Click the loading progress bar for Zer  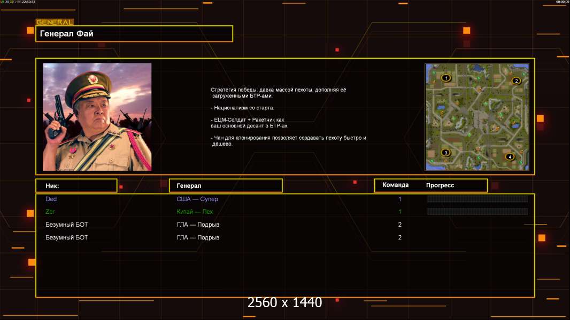[x=477, y=212]
